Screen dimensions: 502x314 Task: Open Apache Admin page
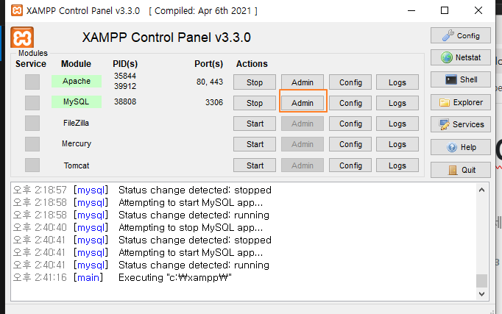[x=303, y=82]
